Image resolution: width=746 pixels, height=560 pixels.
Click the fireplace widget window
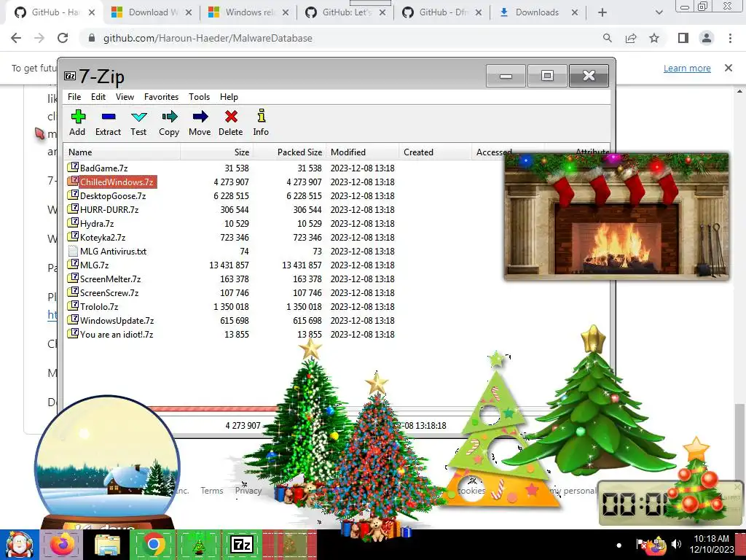[x=616, y=217]
